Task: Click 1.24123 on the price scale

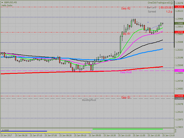Action: pos(179,112)
